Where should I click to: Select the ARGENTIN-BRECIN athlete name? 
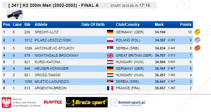pos(51,88)
